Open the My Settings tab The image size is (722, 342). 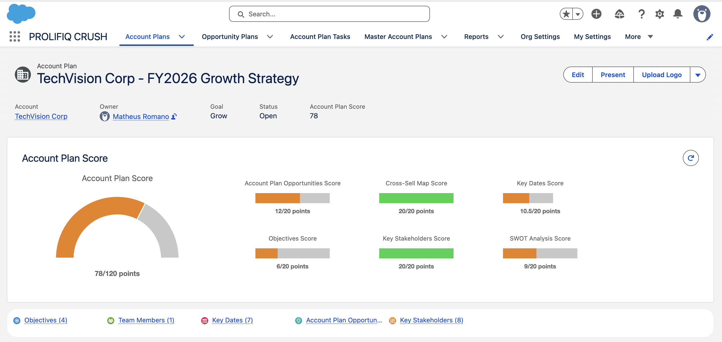(x=592, y=37)
